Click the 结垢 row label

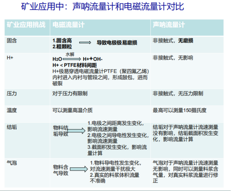[x=12, y=127]
